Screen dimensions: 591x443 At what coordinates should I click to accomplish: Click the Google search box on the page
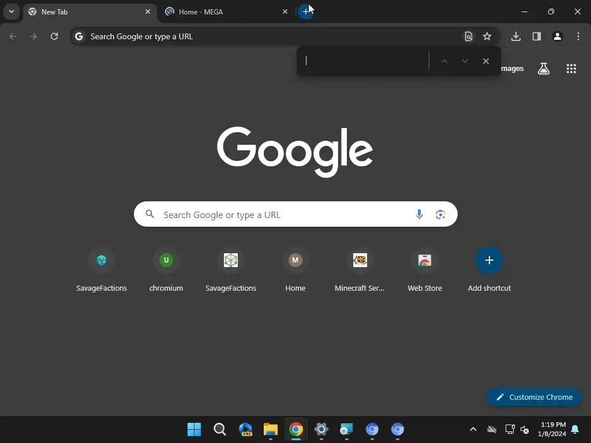click(295, 215)
